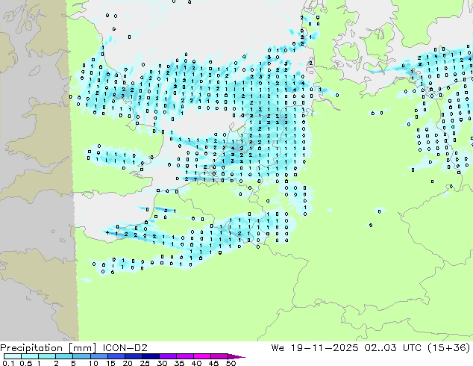Select the "ICON-D2" model name text

[125, 348]
